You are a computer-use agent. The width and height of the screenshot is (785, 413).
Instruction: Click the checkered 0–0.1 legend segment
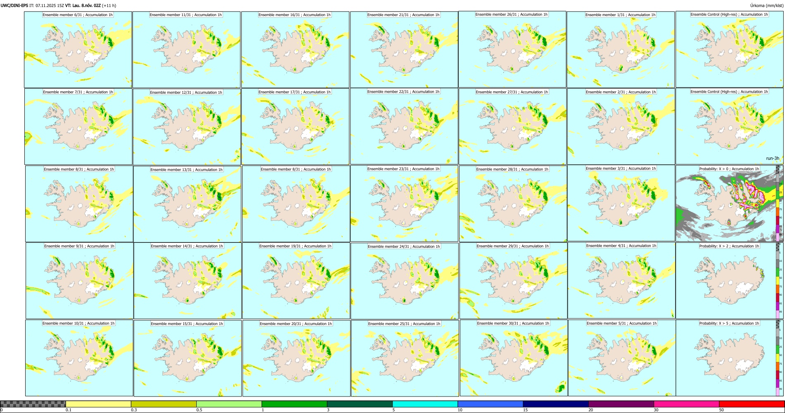[33, 404]
